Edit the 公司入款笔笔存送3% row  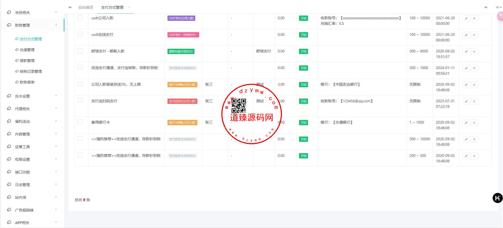click(466, 85)
